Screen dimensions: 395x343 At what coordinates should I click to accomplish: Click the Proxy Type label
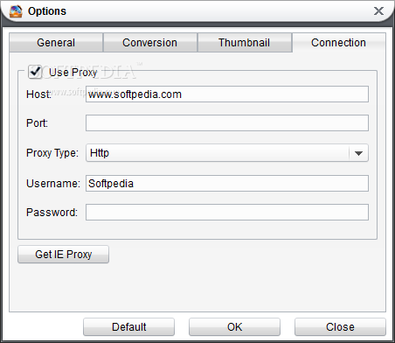[x=52, y=153]
